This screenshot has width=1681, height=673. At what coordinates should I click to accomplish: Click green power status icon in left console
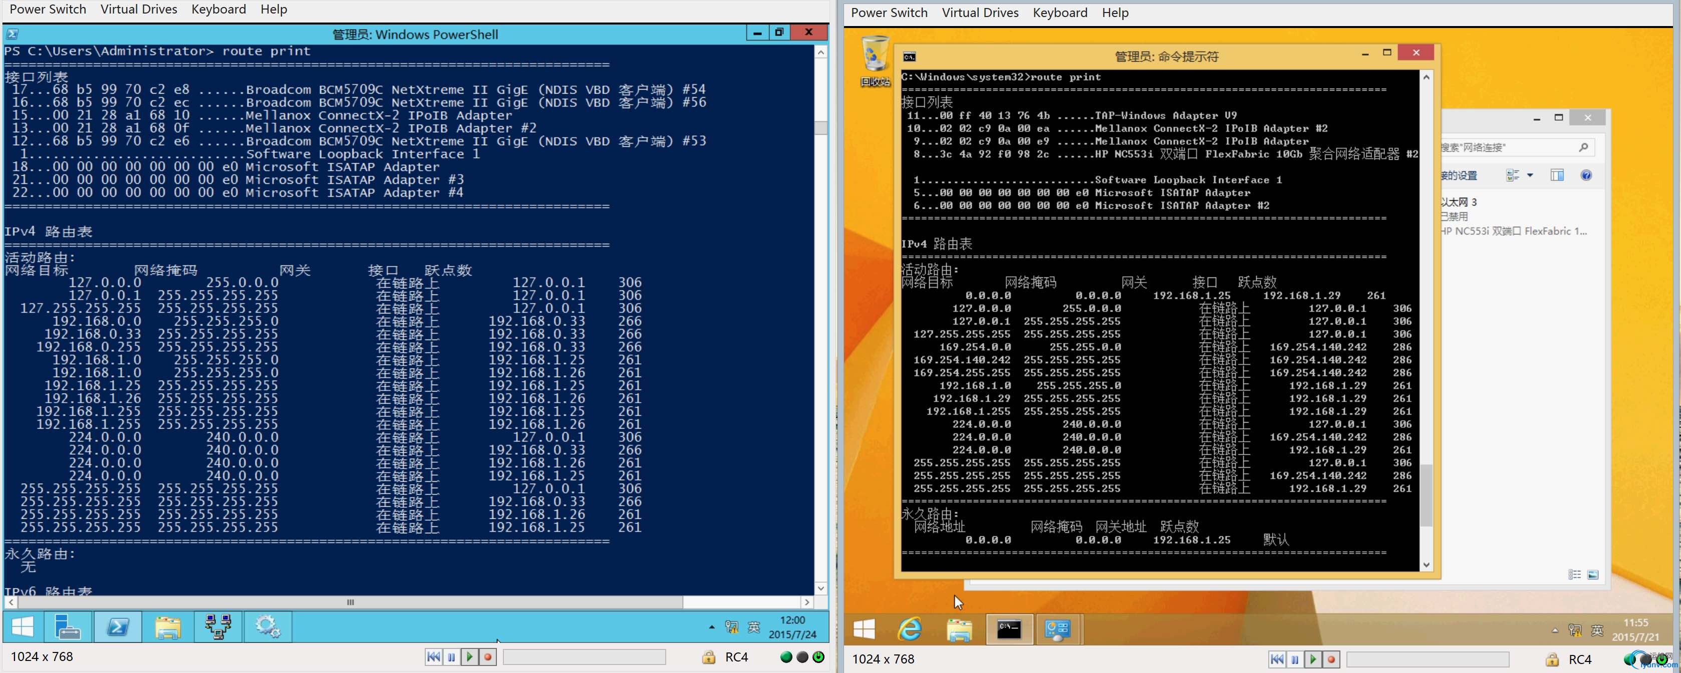(x=818, y=657)
